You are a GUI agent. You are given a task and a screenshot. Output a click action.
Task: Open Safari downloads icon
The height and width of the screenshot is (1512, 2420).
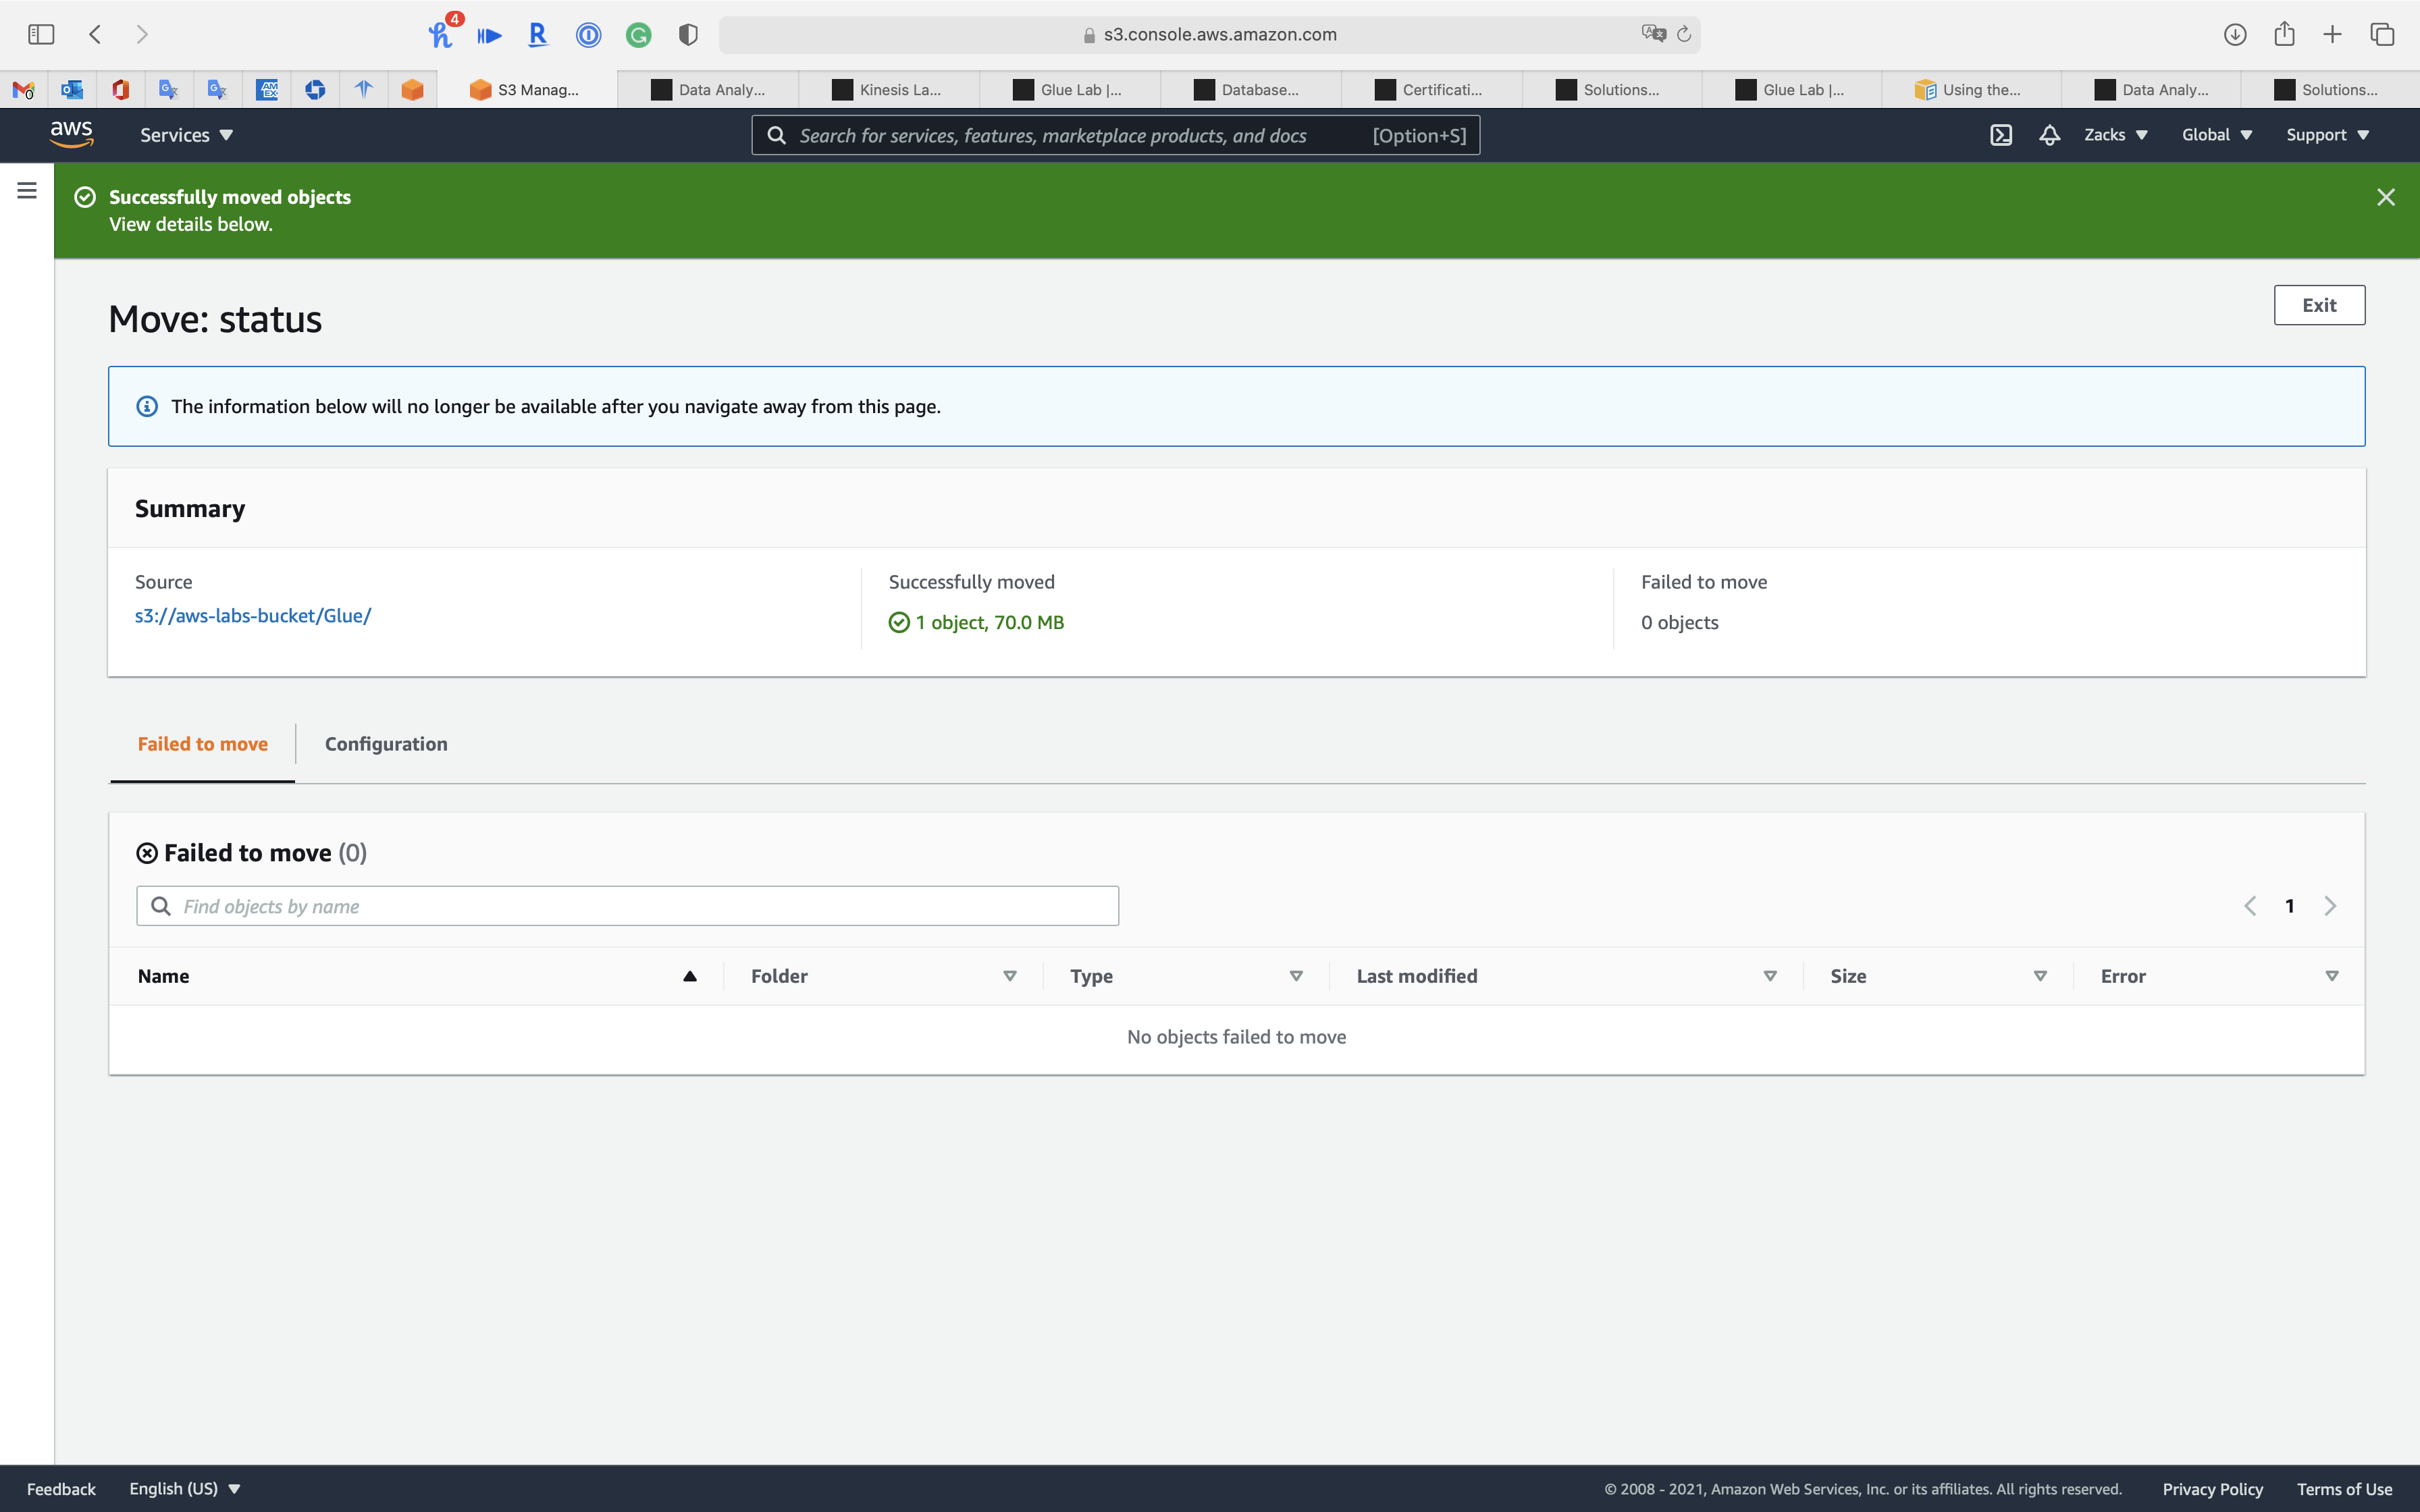click(2235, 34)
